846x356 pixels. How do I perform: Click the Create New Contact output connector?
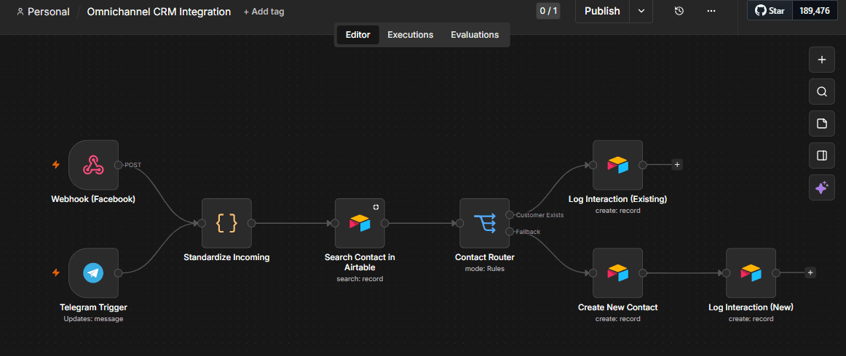coord(643,273)
